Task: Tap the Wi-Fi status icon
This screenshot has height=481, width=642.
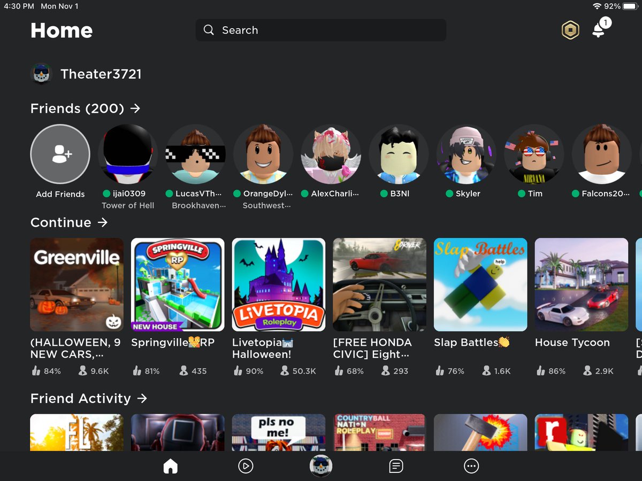Action: pos(597,6)
